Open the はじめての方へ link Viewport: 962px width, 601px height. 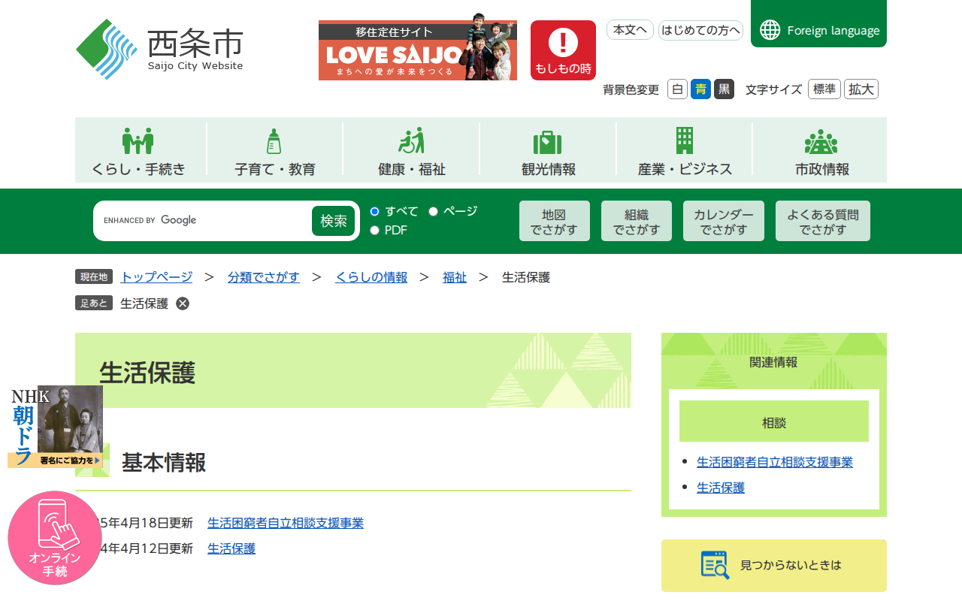[701, 30]
